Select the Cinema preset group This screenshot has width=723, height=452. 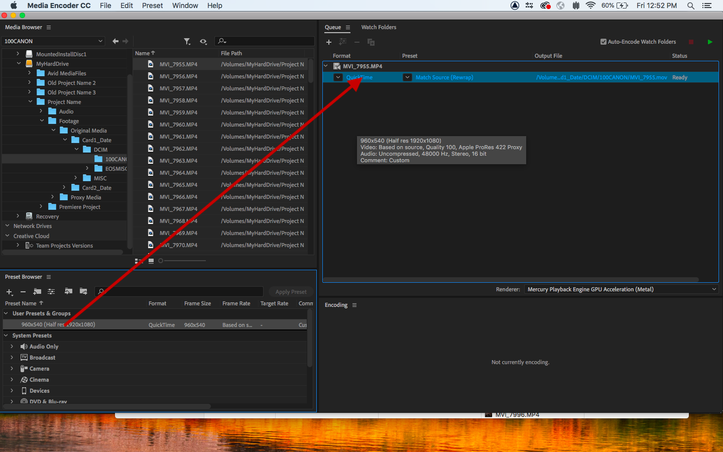(x=39, y=380)
